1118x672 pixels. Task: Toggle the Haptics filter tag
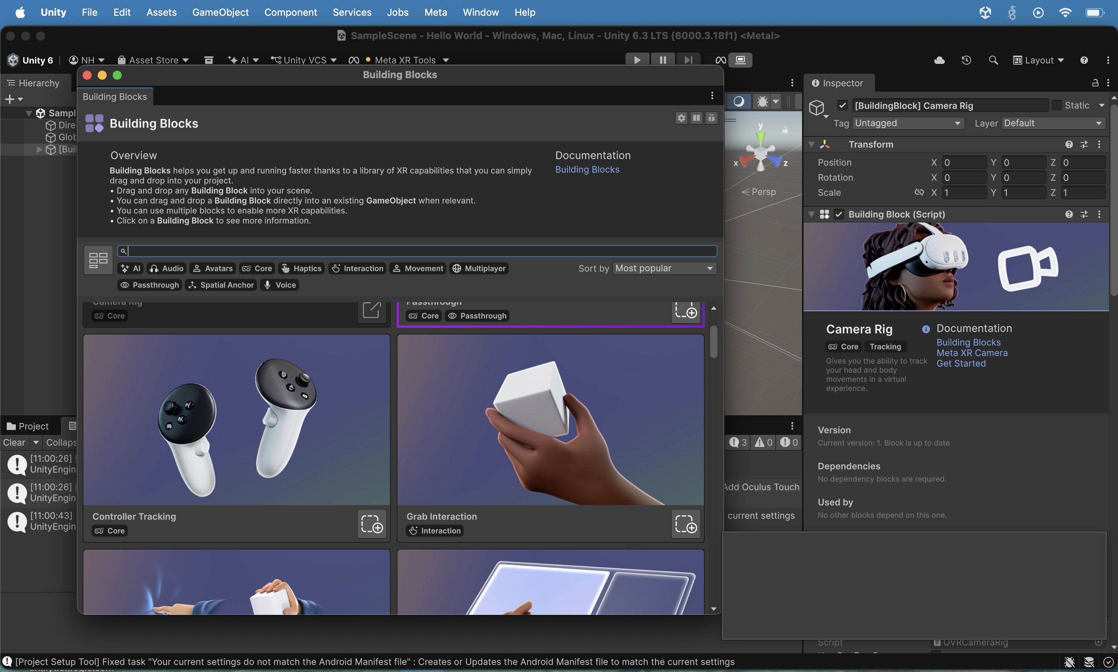click(301, 268)
